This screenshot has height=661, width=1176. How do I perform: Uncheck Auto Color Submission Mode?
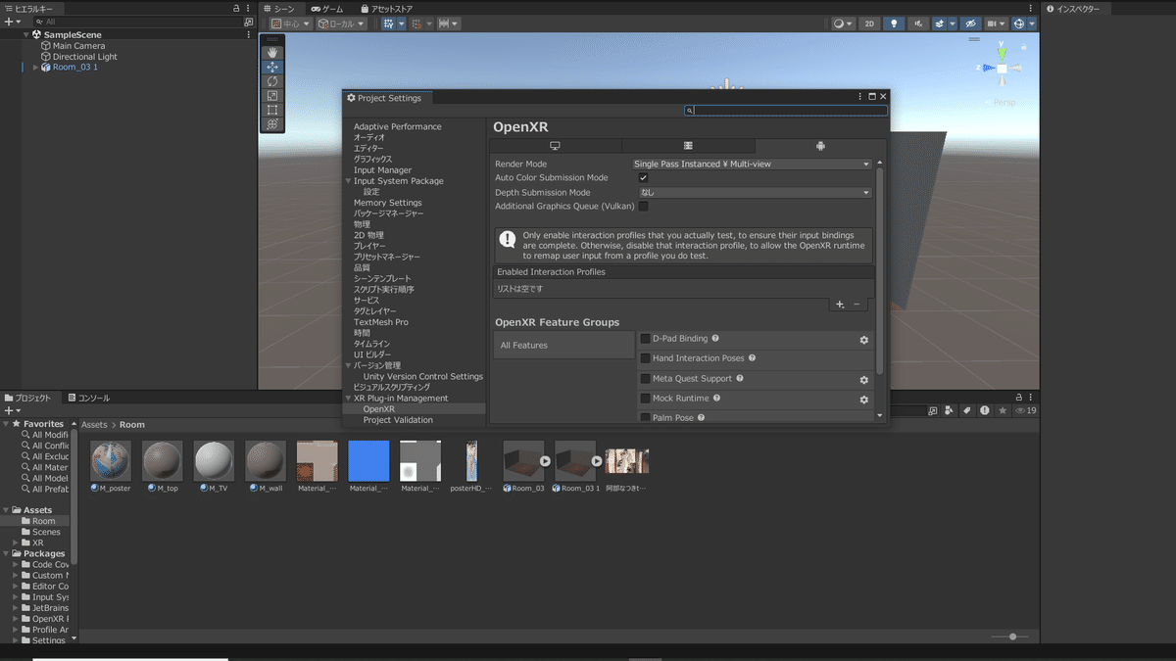(x=644, y=178)
